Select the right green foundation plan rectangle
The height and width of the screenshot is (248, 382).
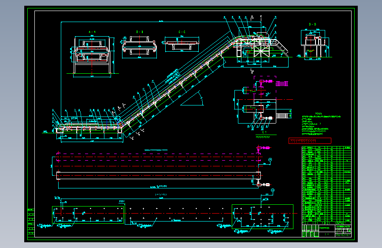(x=263, y=217)
